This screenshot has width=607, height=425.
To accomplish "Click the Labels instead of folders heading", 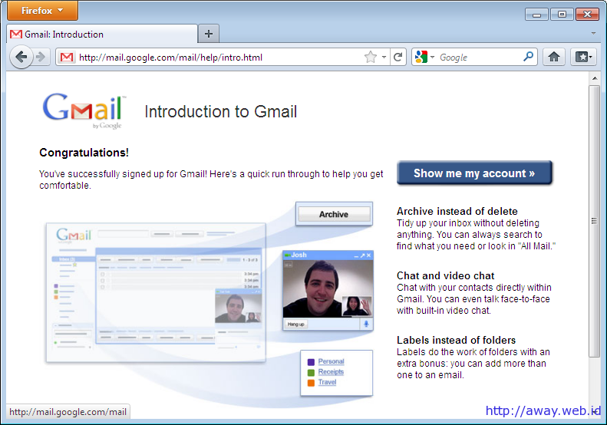I will tap(456, 340).
